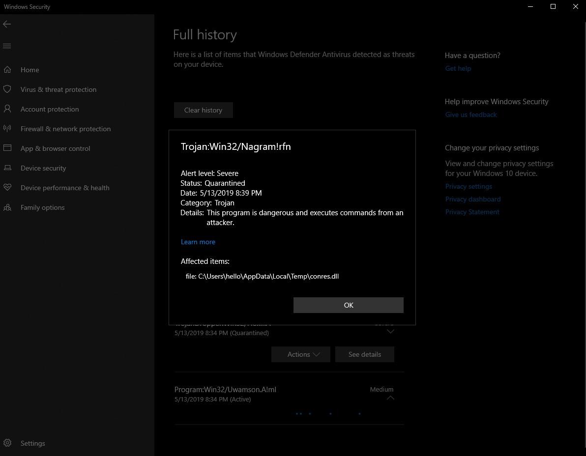The height and width of the screenshot is (456, 586).
Task: Click the Account protection person icon
Action: coord(7,109)
